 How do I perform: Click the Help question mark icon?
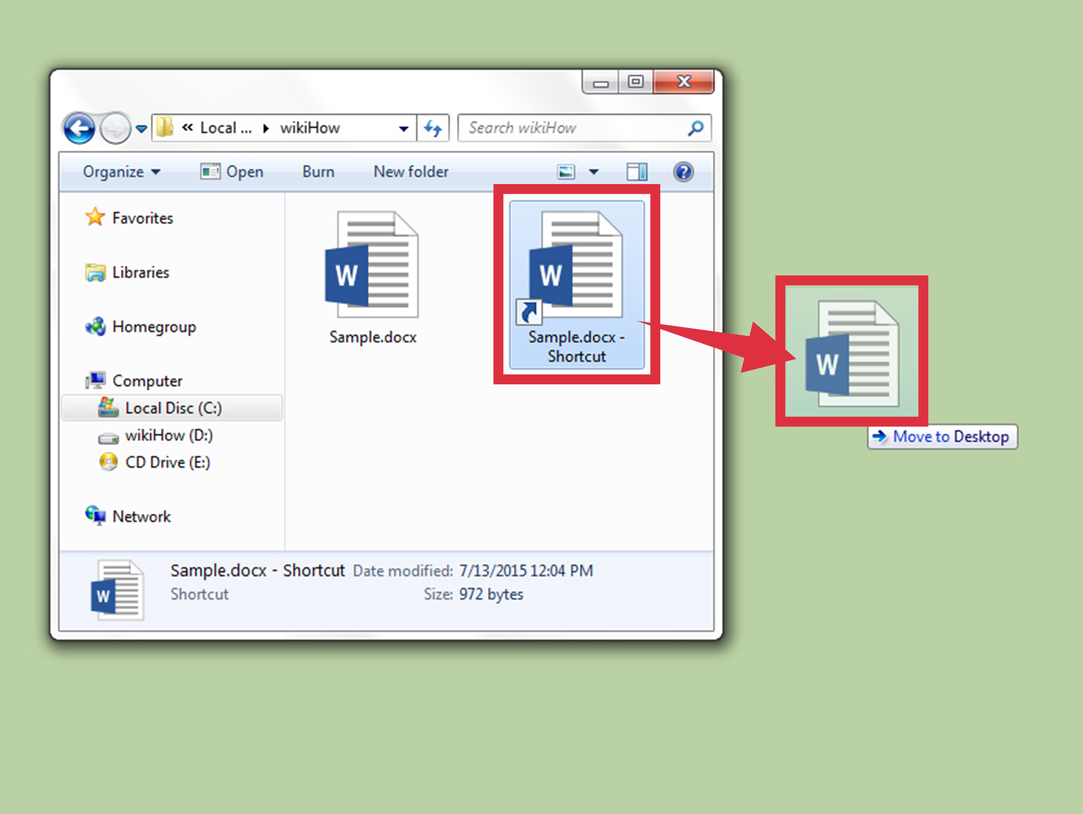[x=684, y=171]
